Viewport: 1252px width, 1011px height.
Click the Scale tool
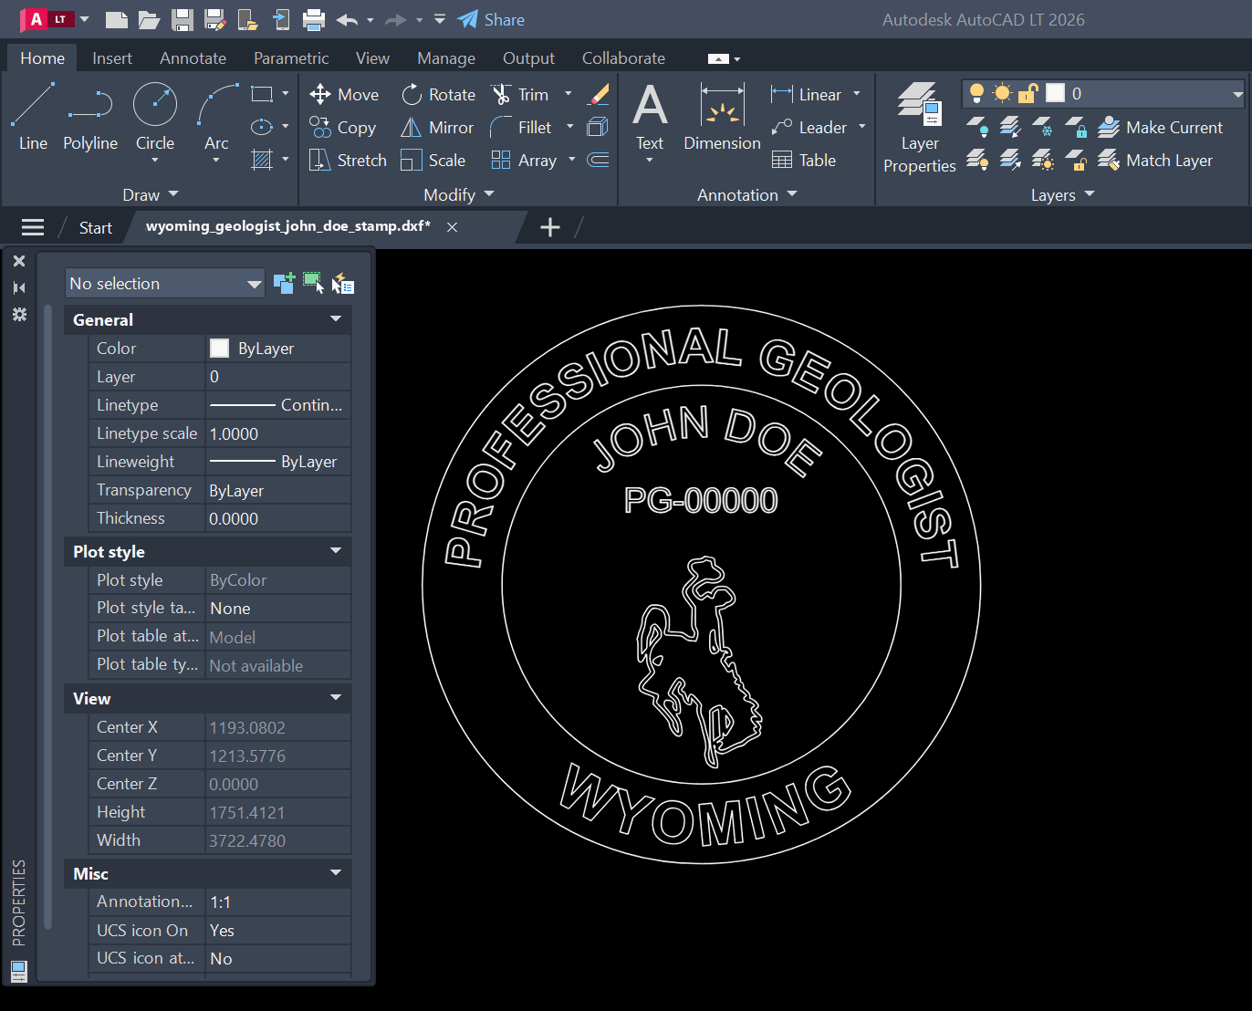click(433, 160)
